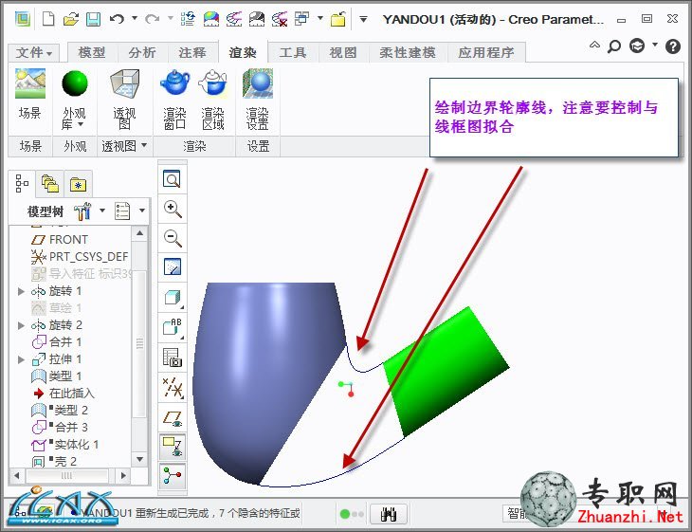Screen dimensions: 692x532
Task: Open the redo history dropdown arrow
Action: (171, 19)
